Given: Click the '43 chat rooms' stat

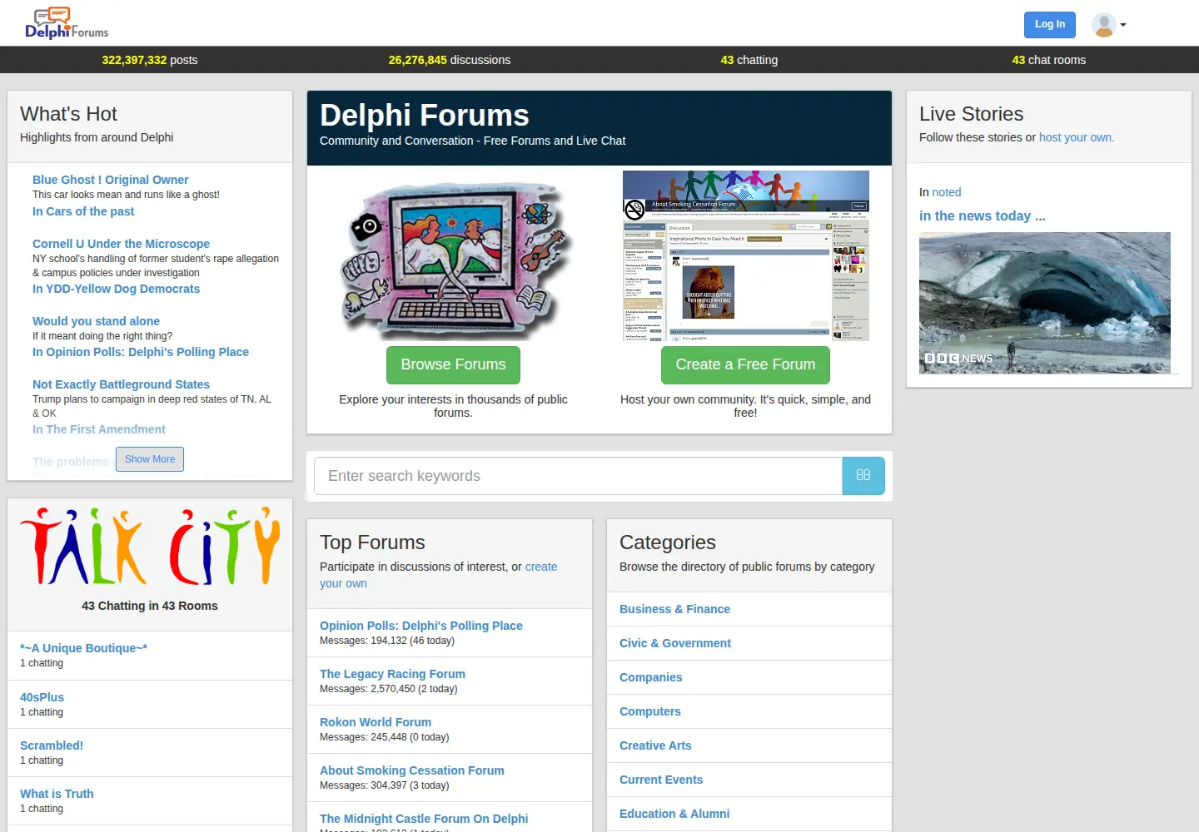Looking at the screenshot, I should pos(1049,60).
